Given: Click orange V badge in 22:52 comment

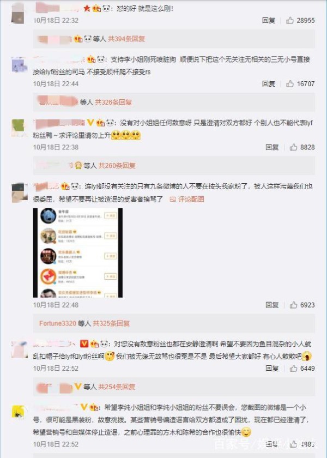Looking at the screenshot, I should point(84,344).
